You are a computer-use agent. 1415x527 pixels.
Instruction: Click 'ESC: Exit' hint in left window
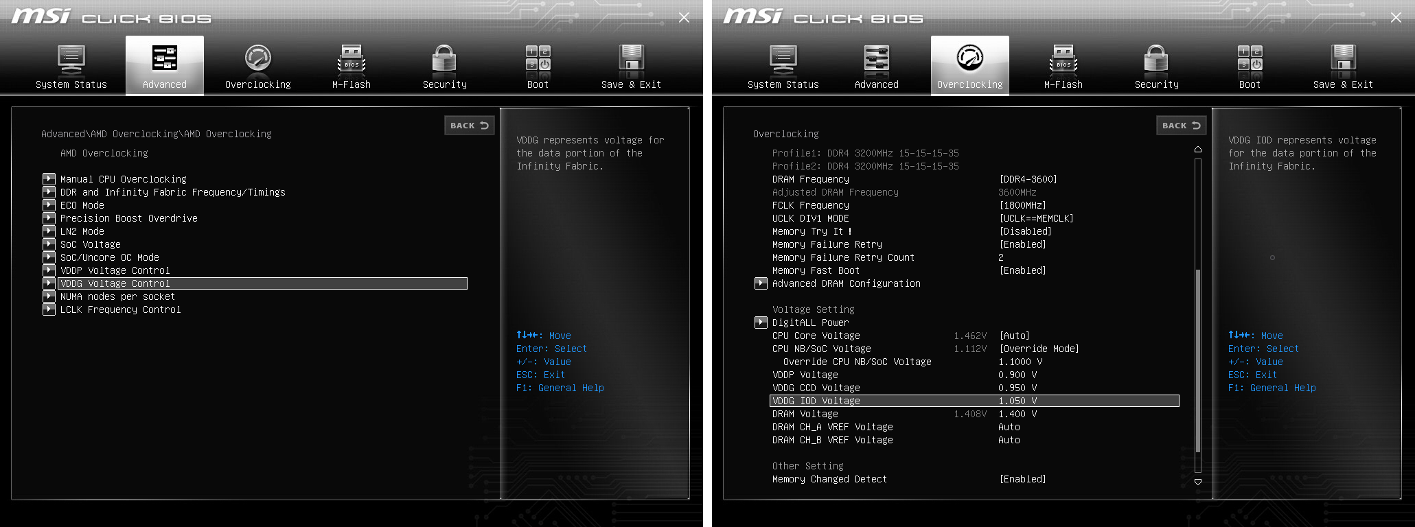[x=541, y=375]
